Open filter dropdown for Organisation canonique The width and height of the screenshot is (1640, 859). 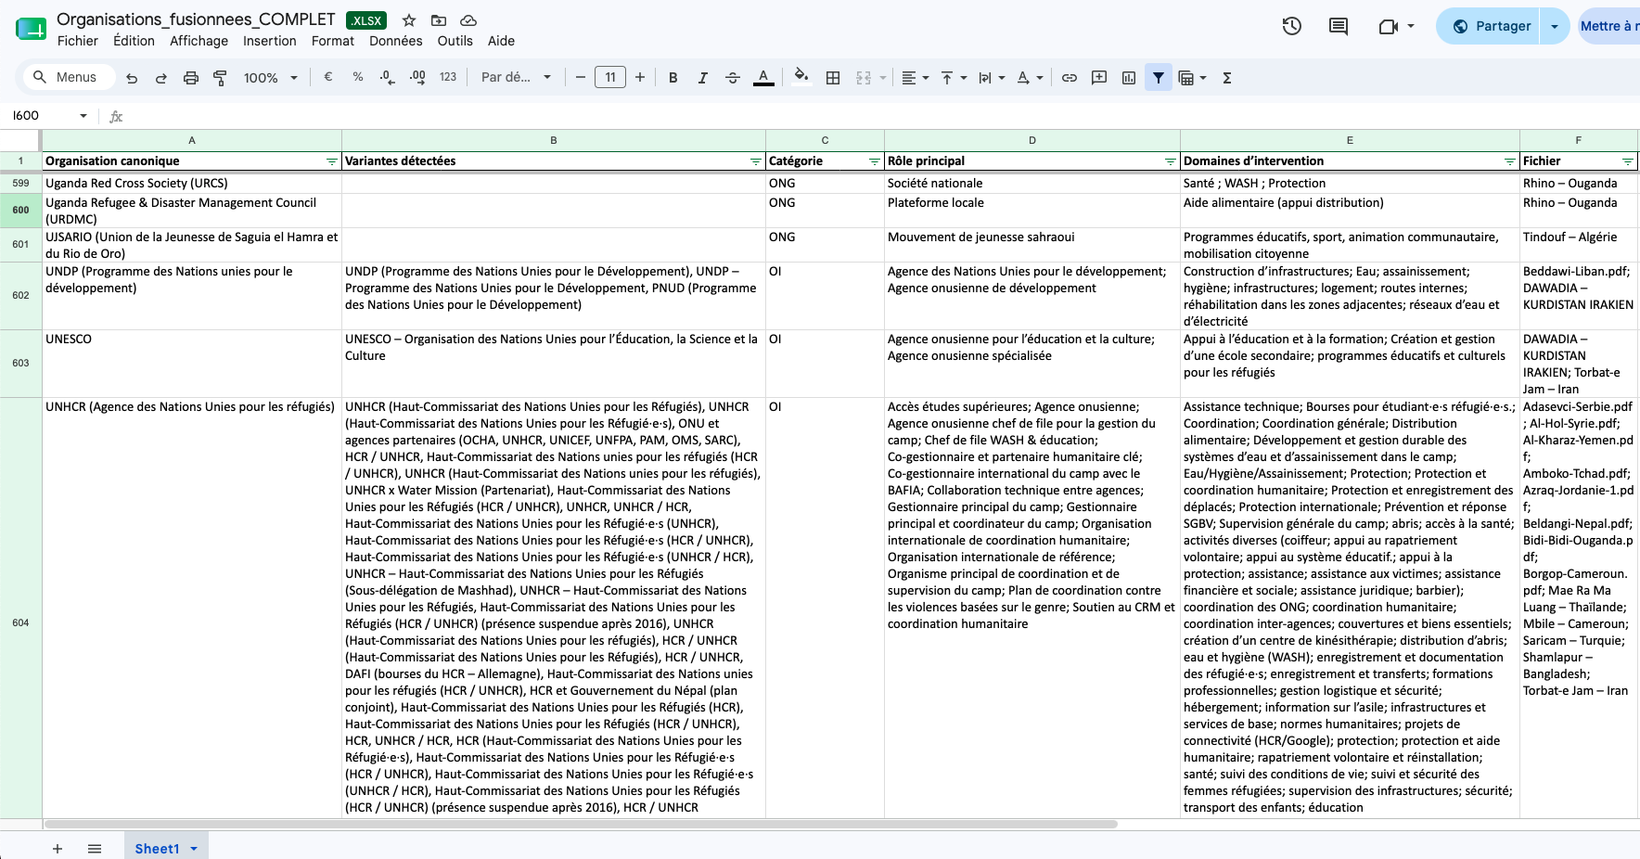pyautogui.click(x=332, y=161)
